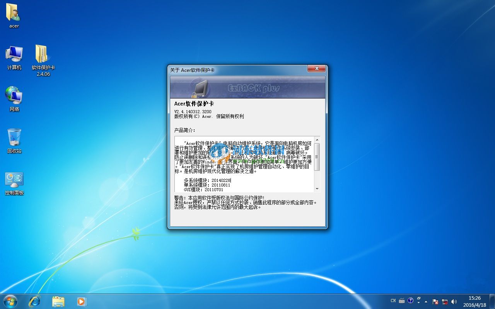Open the network status icon showing disconnection
This screenshot has width=495, height=309.
pyautogui.click(x=444, y=302)
